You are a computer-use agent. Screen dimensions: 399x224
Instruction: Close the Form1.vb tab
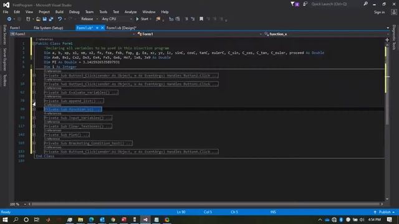[x=102, y=28]
